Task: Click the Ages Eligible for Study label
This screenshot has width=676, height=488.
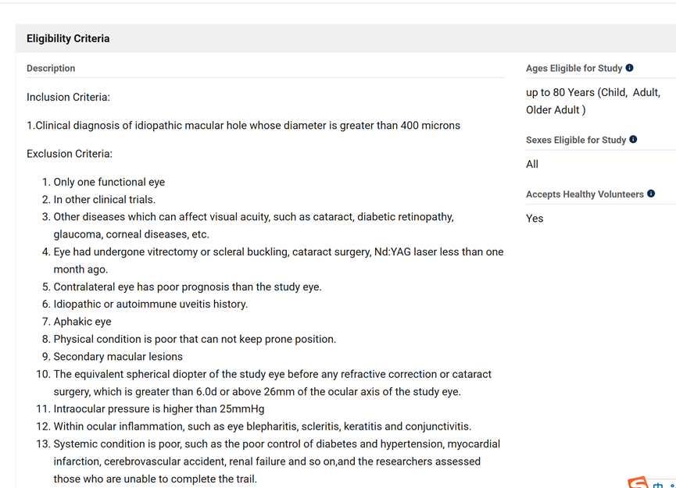Action: (574, 69)
